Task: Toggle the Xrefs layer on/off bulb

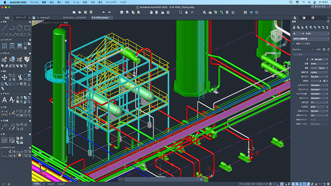Action: [295, 33]
